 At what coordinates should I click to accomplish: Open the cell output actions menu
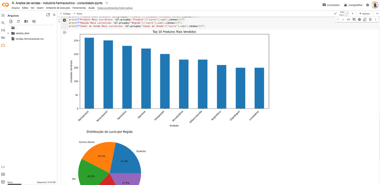(x=65, y=32)
